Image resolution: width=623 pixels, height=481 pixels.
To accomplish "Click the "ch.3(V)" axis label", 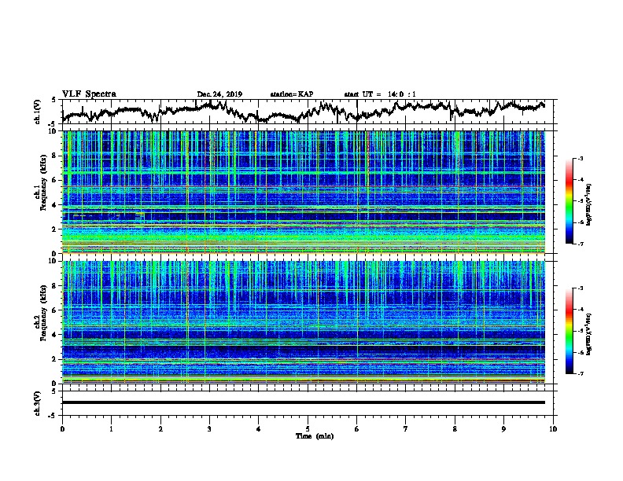I will point(38,403).
